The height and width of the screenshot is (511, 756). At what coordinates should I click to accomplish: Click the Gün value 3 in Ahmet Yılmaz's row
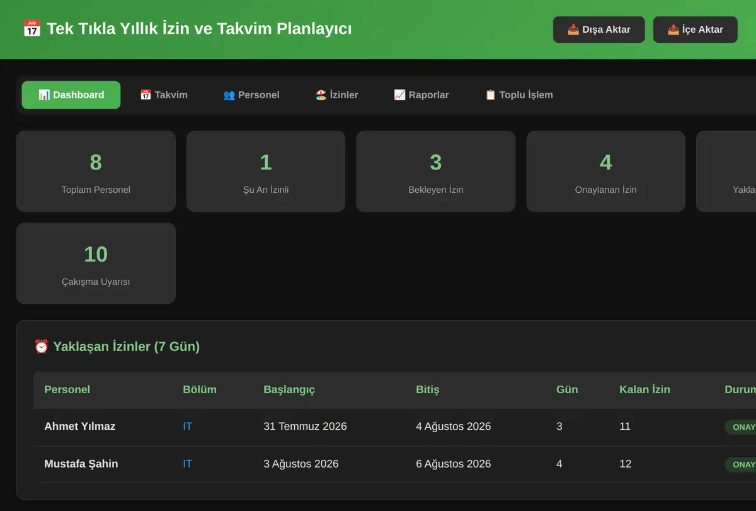559,427
